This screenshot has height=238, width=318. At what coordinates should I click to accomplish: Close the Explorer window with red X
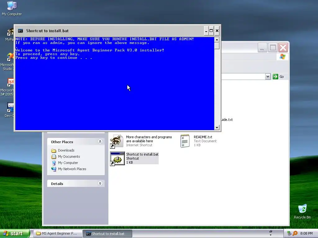[283, 48]
